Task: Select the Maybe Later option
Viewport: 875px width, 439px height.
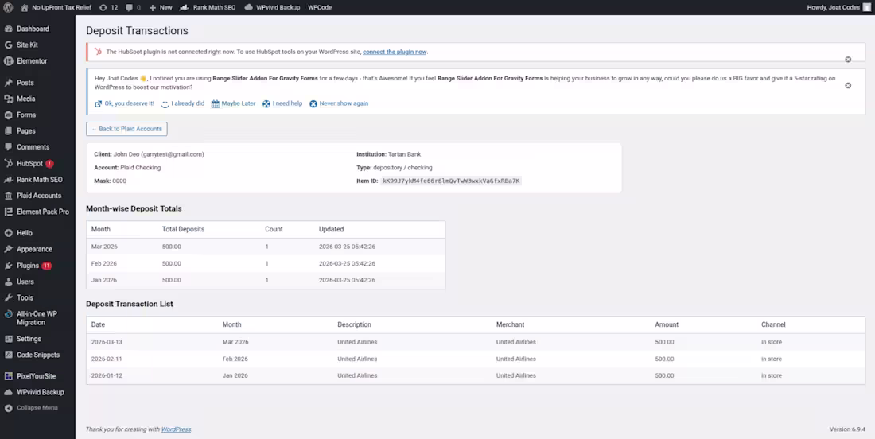Action: tap(233, 103)
